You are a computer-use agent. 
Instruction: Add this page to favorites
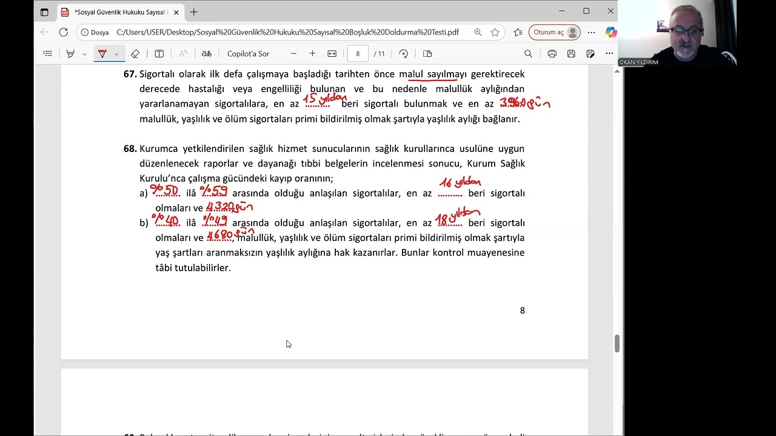[x=495, y=32]
